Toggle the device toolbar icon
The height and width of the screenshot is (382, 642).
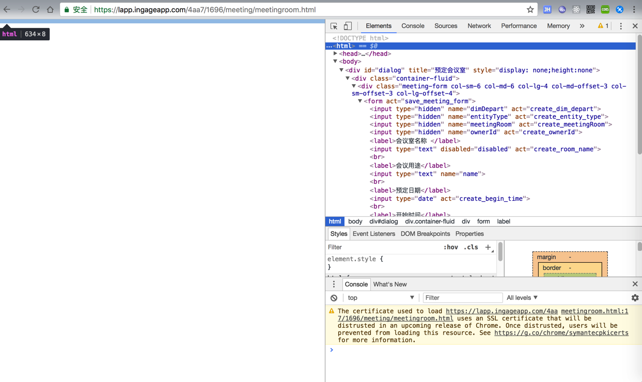click(x=348, y=26)
